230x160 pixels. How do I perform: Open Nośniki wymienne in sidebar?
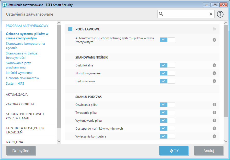19,73
